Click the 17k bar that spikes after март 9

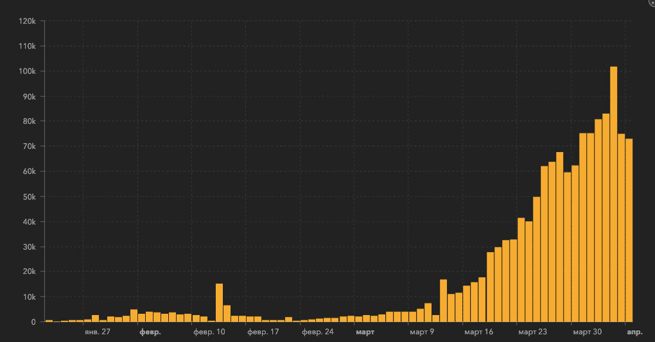(x=443, y=301)
